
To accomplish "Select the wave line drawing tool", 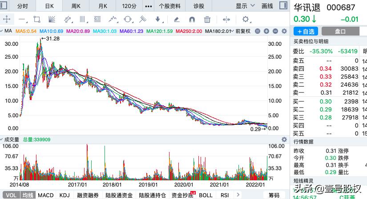I will [113, 19].
